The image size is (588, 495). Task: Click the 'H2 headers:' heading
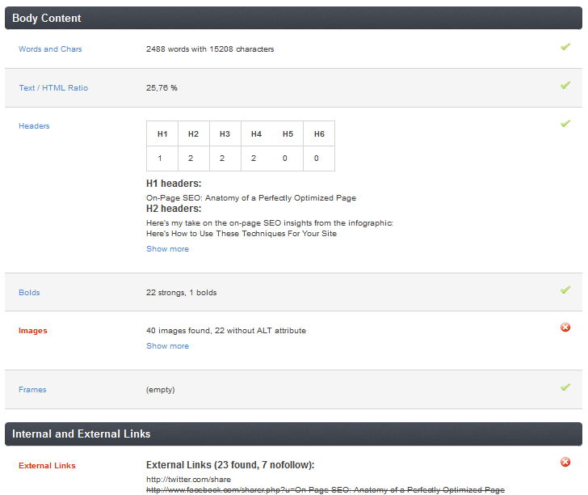click(174, 209)
